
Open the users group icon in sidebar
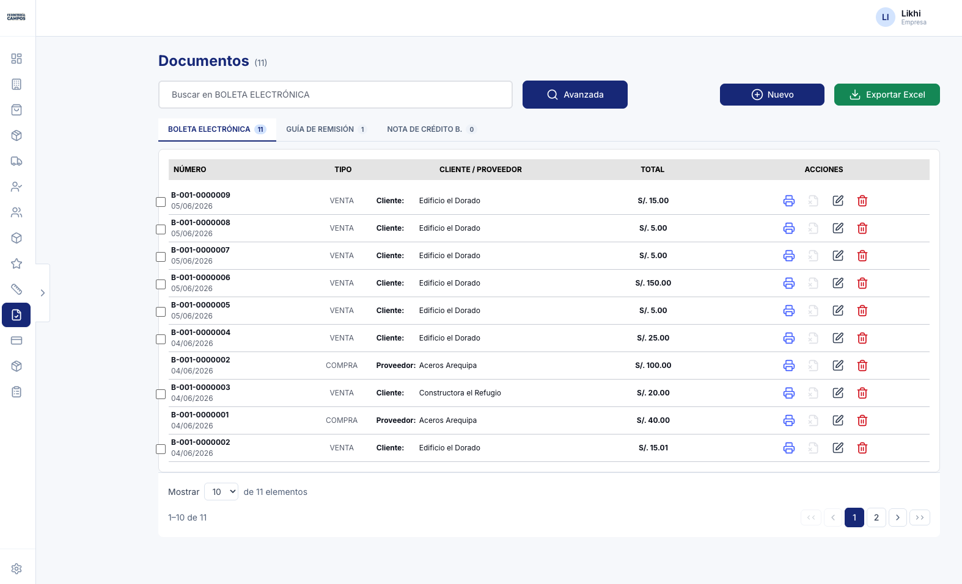(17, 212)
